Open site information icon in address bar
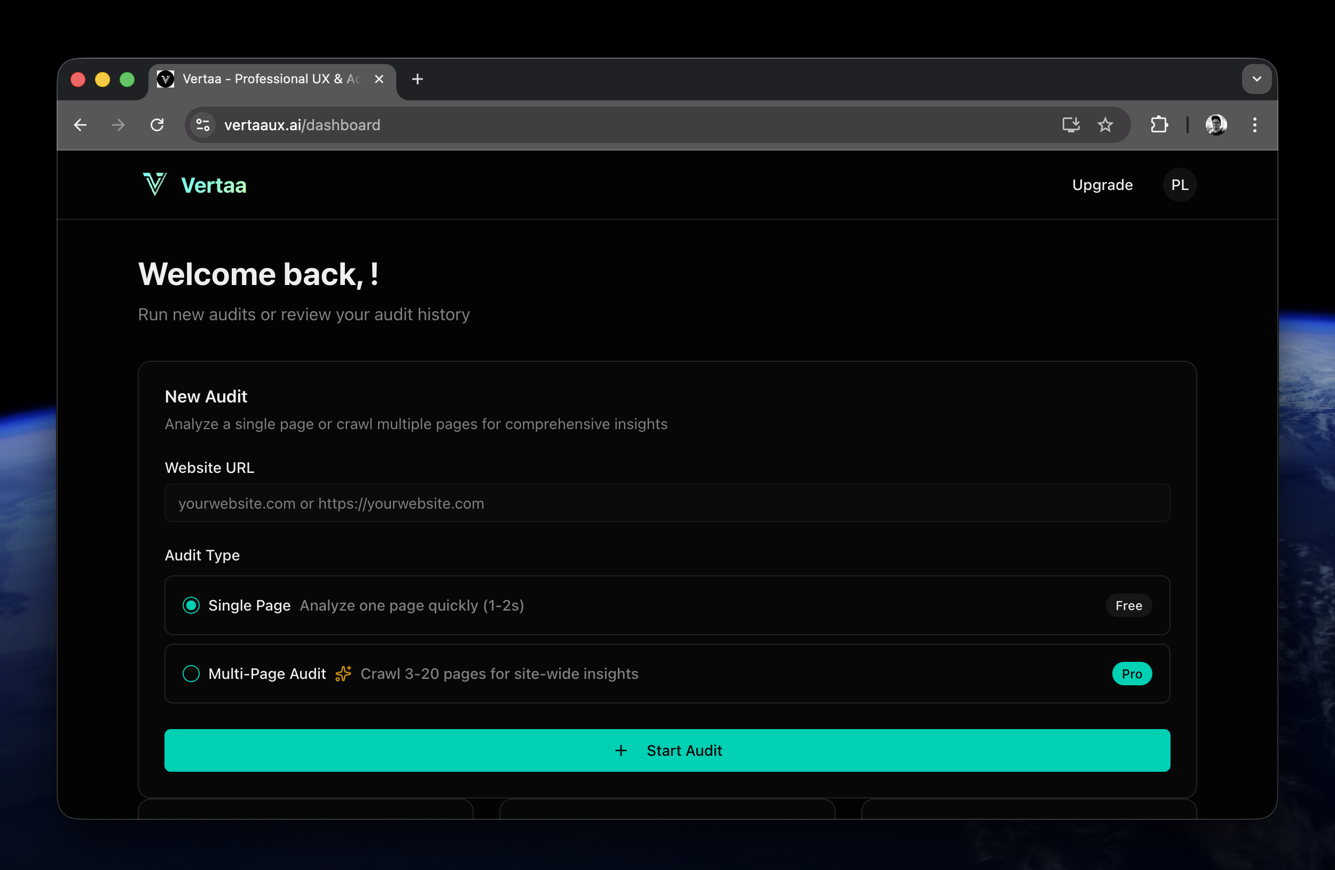 coord(202,124)
